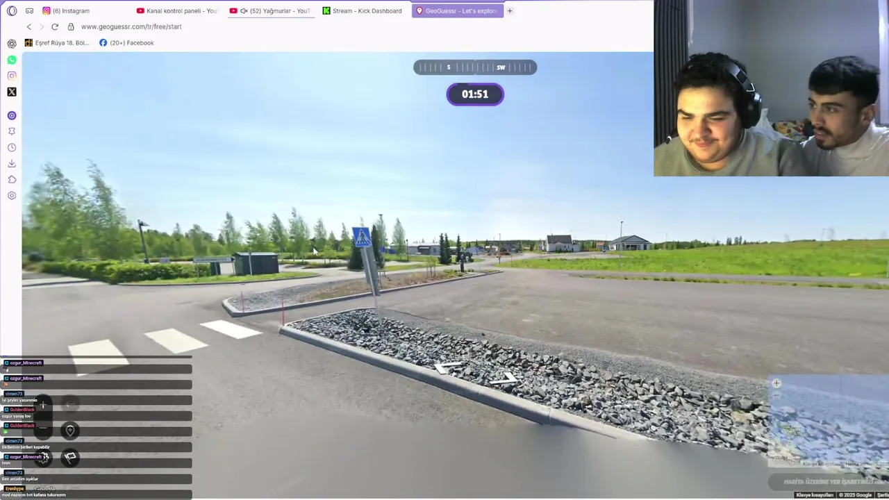Image resolution: width=889 pixels, height=500 pixels.
Task: Open the (20+) Facebook bookmark
Action: [x=126, y=43]
